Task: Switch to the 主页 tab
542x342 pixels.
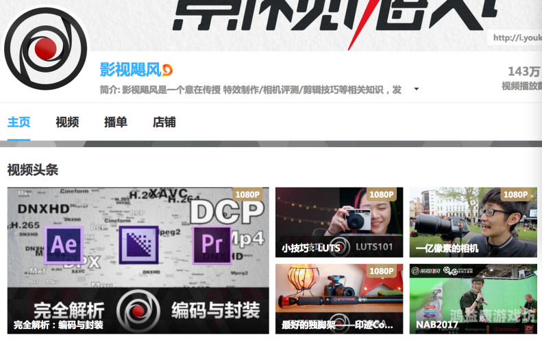Action: pos(19,122)
